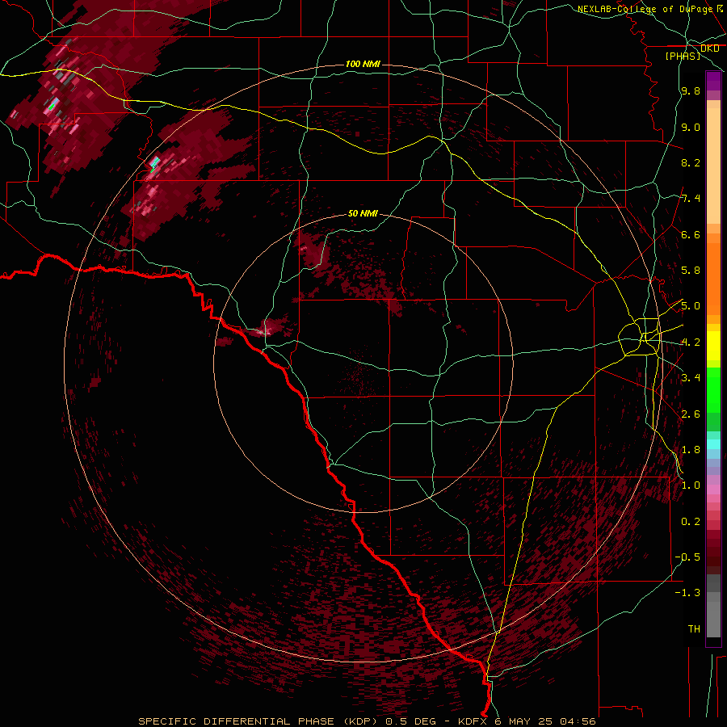Click the 50 NMI range ring label
The height and width of the screenshot is (727, 727).
pos(363,213)
